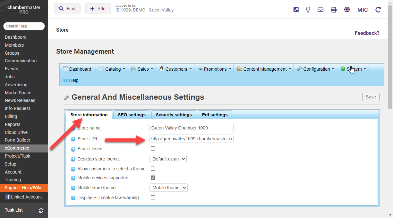Click the Store URL text field
The width and height of the screenshot is (393, 218).
point(191,139)
